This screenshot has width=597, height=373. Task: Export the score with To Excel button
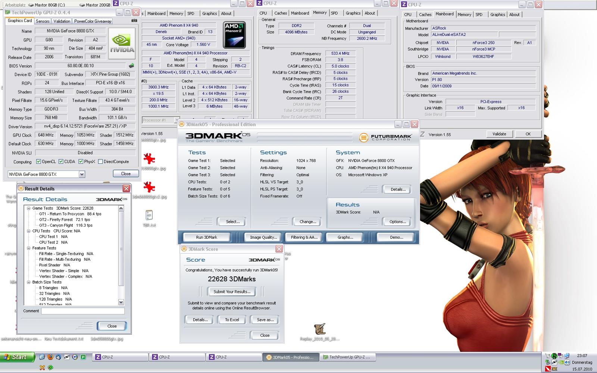(x=232, y=320)
